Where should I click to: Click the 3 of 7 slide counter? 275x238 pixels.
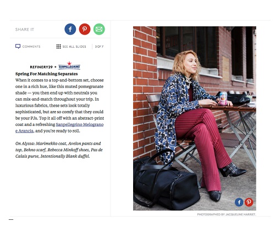pos(99,47)
